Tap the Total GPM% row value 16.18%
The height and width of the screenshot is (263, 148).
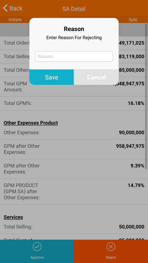pos(136,103)
